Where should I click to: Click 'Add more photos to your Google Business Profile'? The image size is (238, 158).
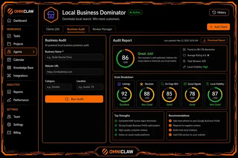click(196, 121)
